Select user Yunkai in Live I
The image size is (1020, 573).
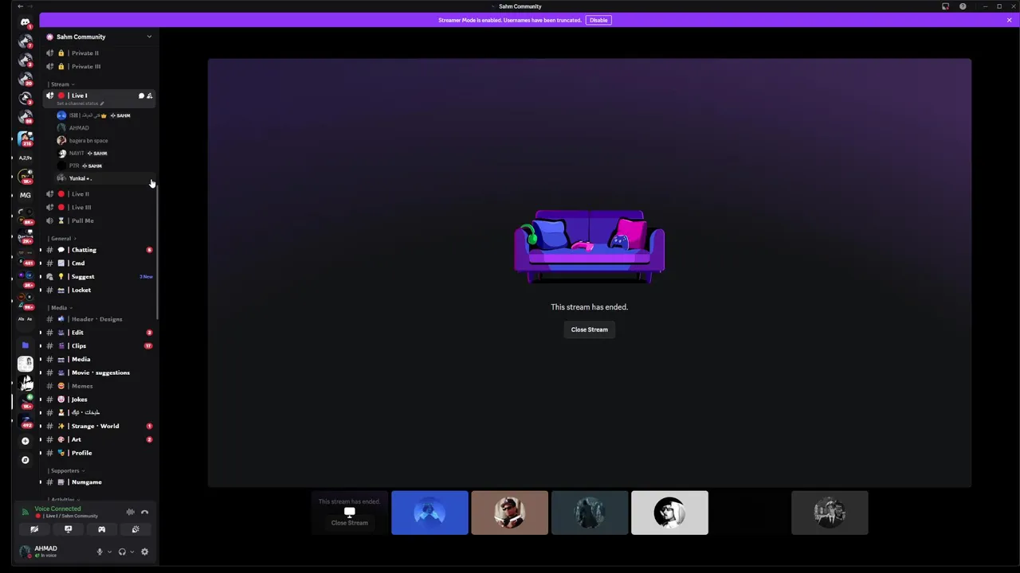[104, 178]
